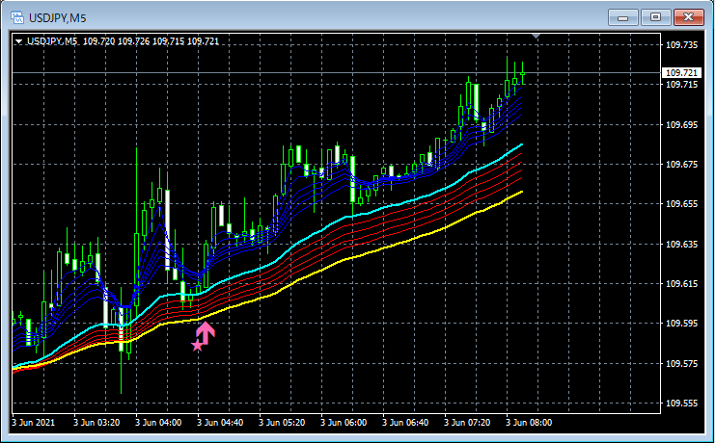The image size is (716, 443).
Task: Click the USDJPY chart window icon
Action: click(x=17, y=17)
